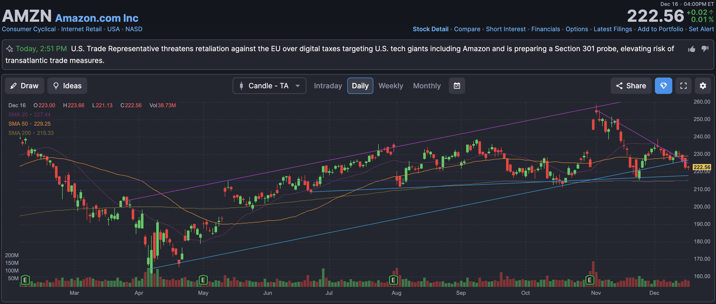Viewport: 716px width, 304px height.
Task: Open the Ideas button
Action: (67, 86)
